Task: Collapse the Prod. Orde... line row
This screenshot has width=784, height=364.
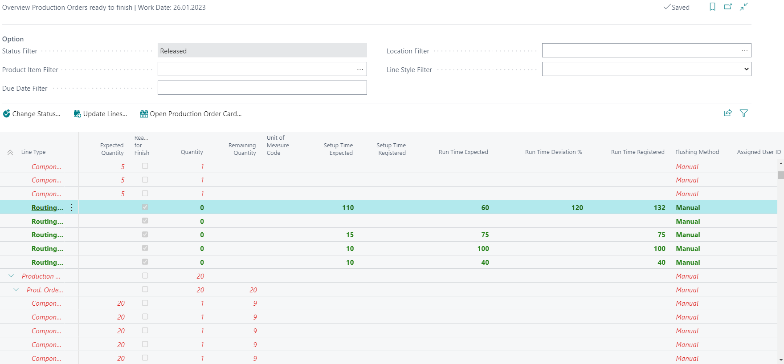Action: pos(16,290)
